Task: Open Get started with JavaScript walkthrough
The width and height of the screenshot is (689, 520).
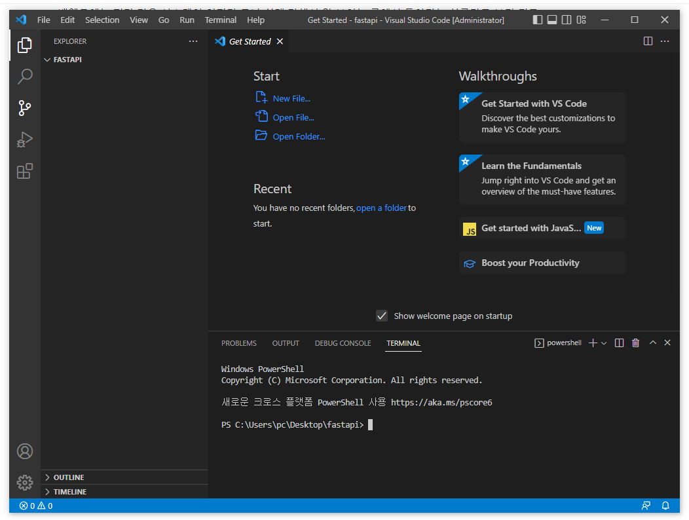Action: pos(542,228)
